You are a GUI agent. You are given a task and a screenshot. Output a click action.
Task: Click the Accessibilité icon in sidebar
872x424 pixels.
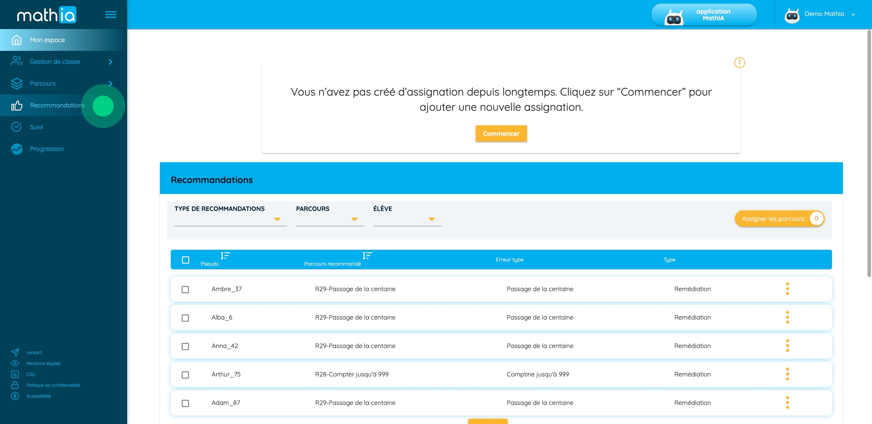point(15,396)
